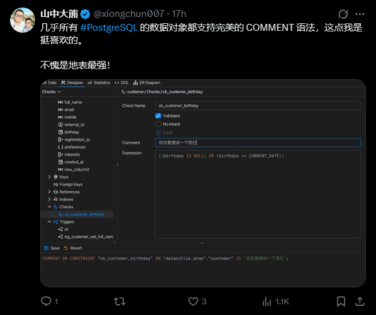The width and height of the screenshot is (376, 315).
Task: Click the Grok slashed-circle icon
Action: pyautogui.click(x=343, y=14)
